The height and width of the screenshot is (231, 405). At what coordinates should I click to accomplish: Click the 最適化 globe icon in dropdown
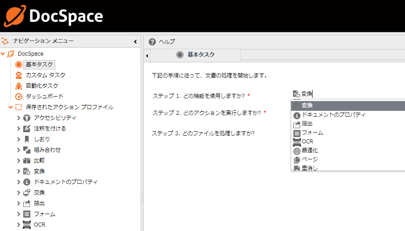(x=297, y=151)
